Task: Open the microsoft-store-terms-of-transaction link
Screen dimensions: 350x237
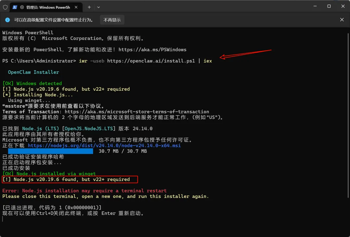Action: (x=137, y=112)
